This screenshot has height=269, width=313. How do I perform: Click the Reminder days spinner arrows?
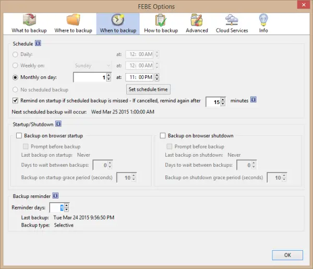pyautogui.click(x=66, y=207)
